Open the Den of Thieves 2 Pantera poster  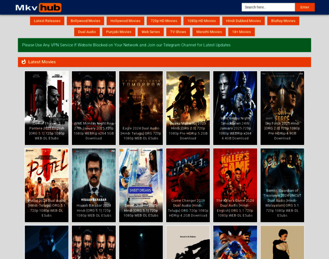coord(47,108)
